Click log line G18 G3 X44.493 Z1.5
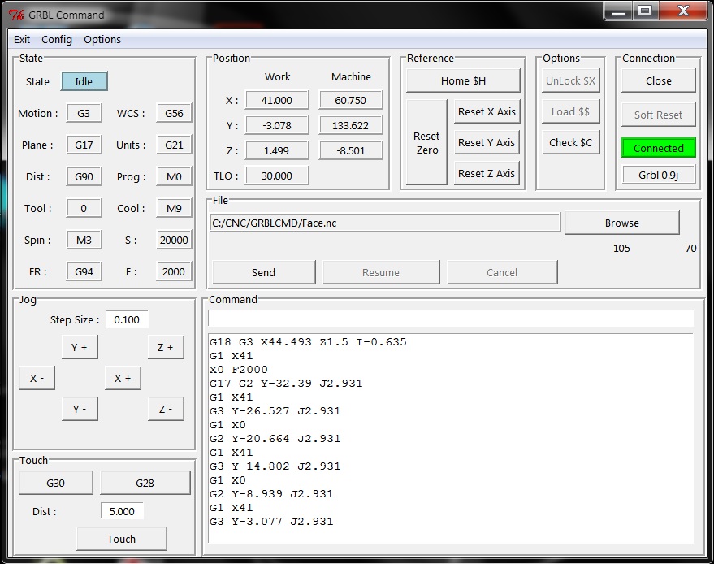Screen dimensions: 714x564 click(x=308, y=342)
